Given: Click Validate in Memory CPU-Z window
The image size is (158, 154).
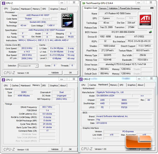Looking at the screenshot, I should click(x=55, y=149).
